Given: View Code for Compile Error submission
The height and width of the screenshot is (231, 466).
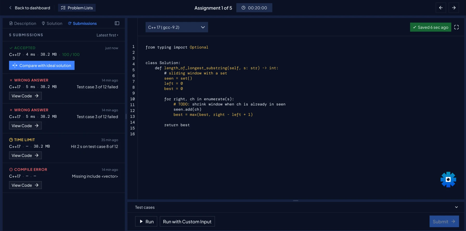Looking at the screenshot, I should click(x=25, y=185).
